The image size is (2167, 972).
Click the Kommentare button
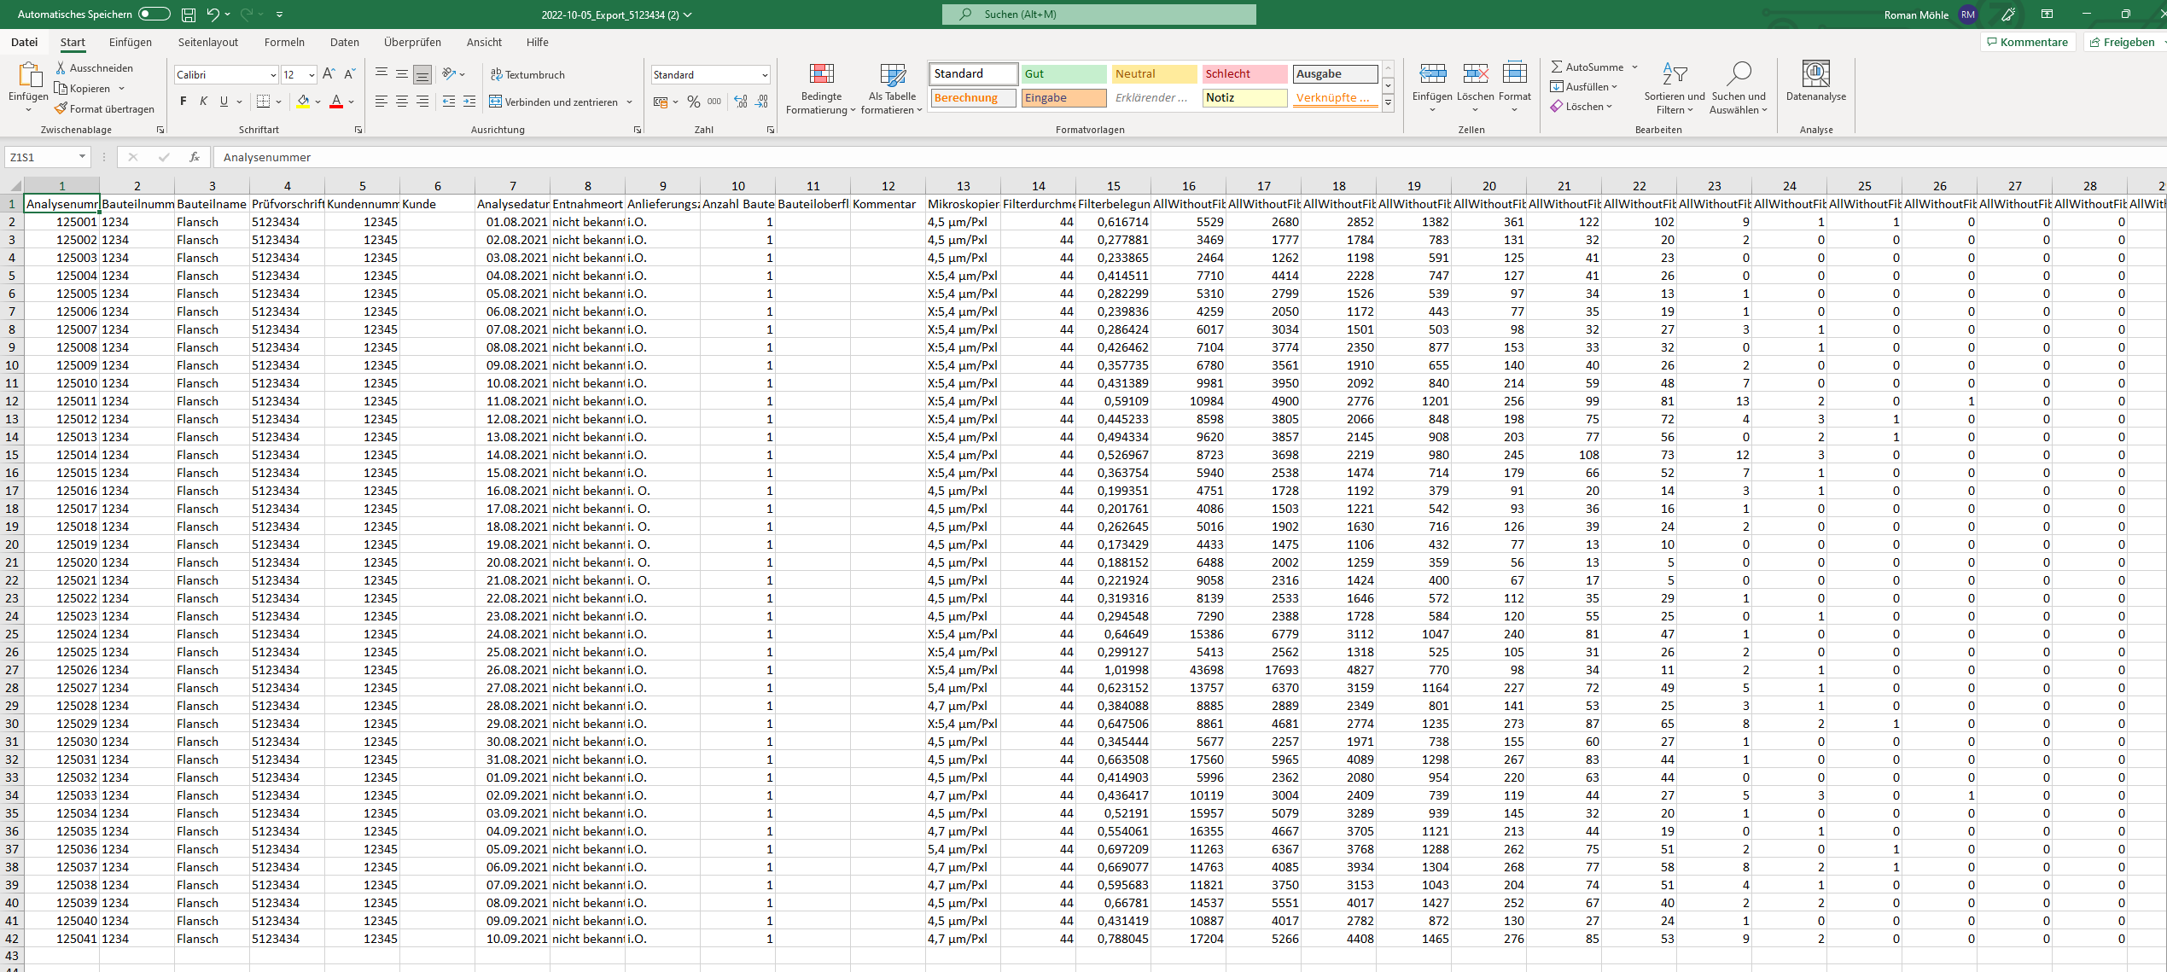2026,42
